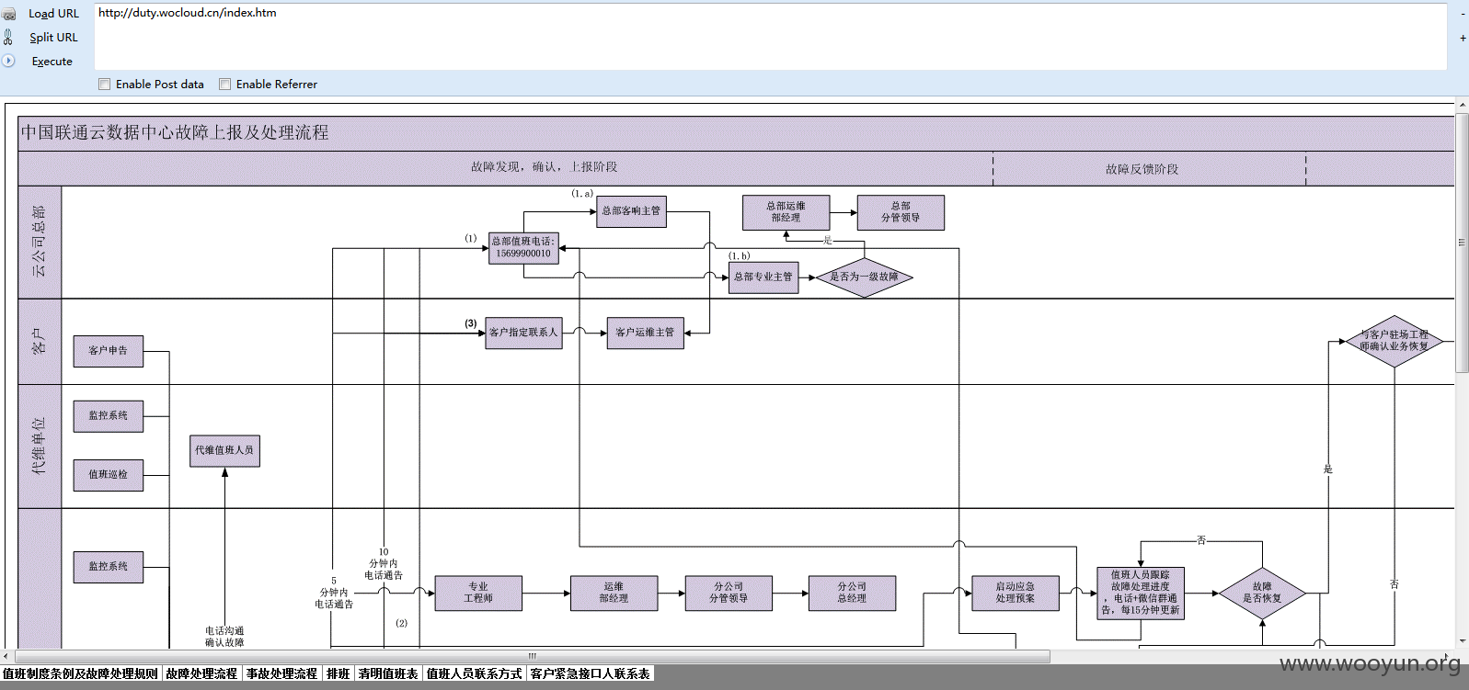Viewport: 1469px width, 690px height.
Task: Open the 事故处理流程 tab
Action: click(281, 673)
